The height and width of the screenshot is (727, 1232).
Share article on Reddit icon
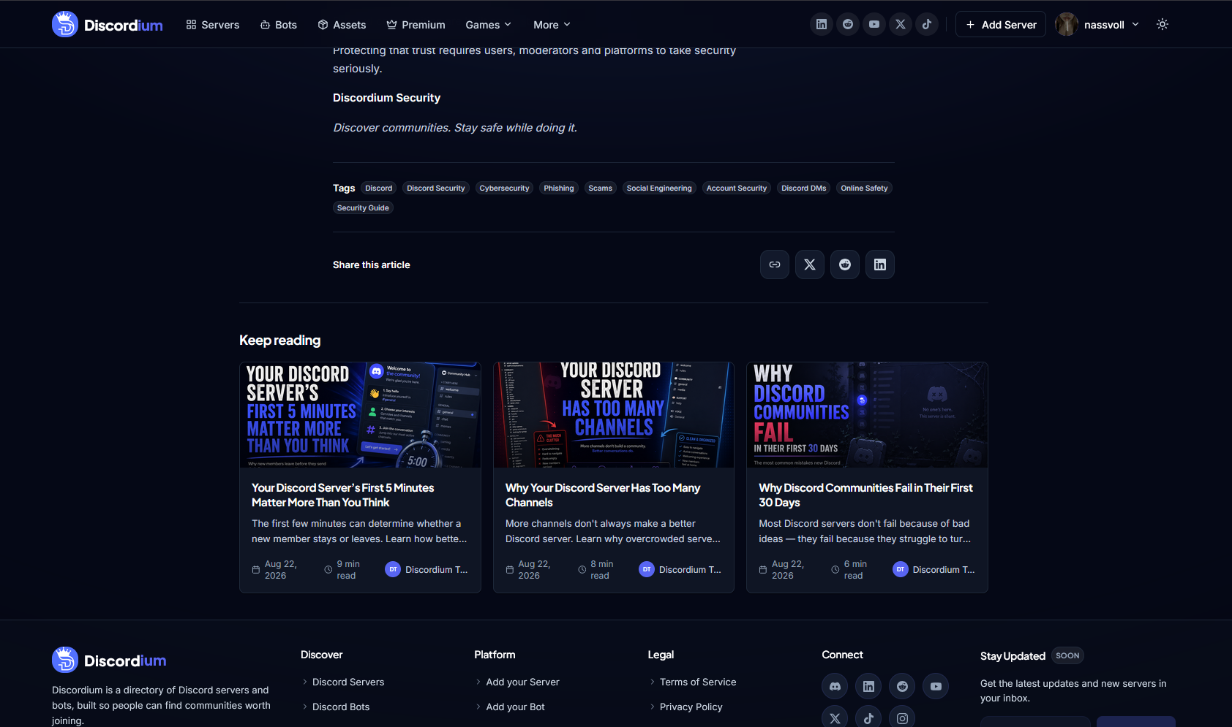(x=845, y=264)
